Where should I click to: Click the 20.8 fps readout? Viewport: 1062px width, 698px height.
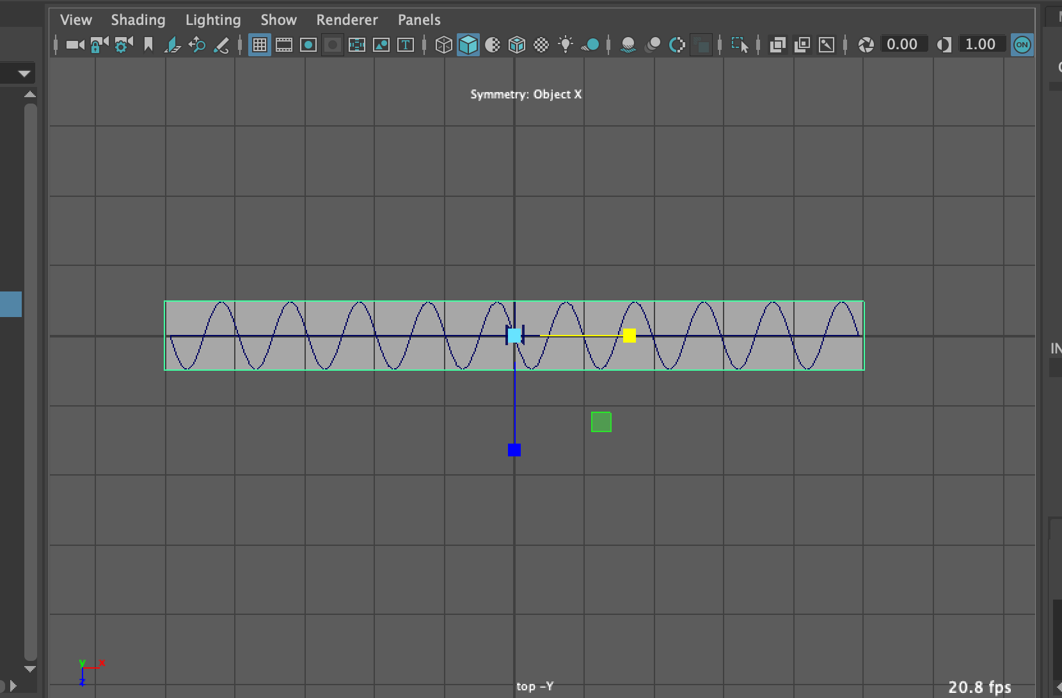[979, 687]
